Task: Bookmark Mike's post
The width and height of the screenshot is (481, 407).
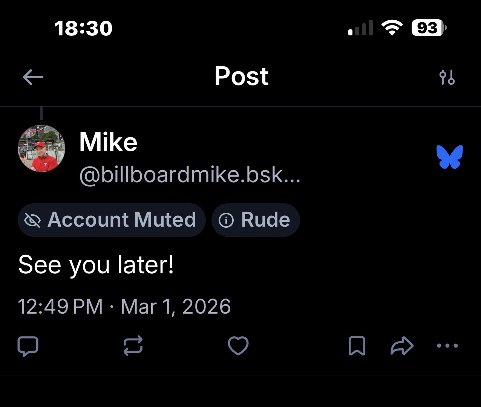Action: coord(357,346)
